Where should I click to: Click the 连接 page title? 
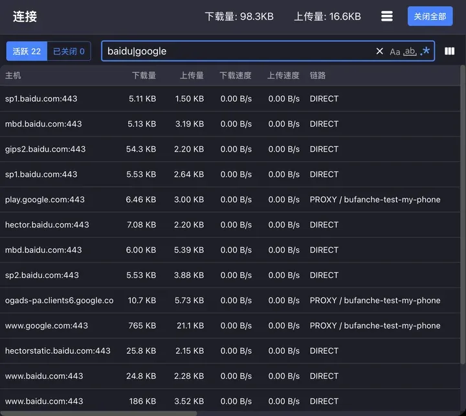pyautogui.click(x=25, y=16)
